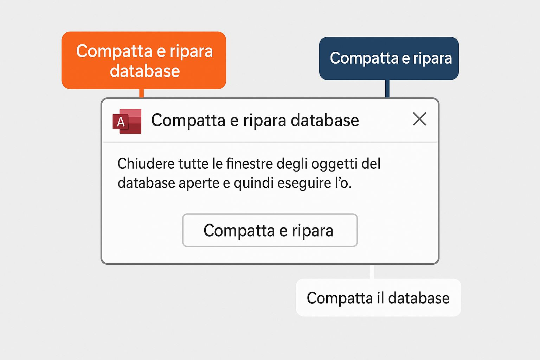Viewport: 540px width, 360px height.
Task: Select the orange Compatta e ripara database callout
Action: click(144, 60)
